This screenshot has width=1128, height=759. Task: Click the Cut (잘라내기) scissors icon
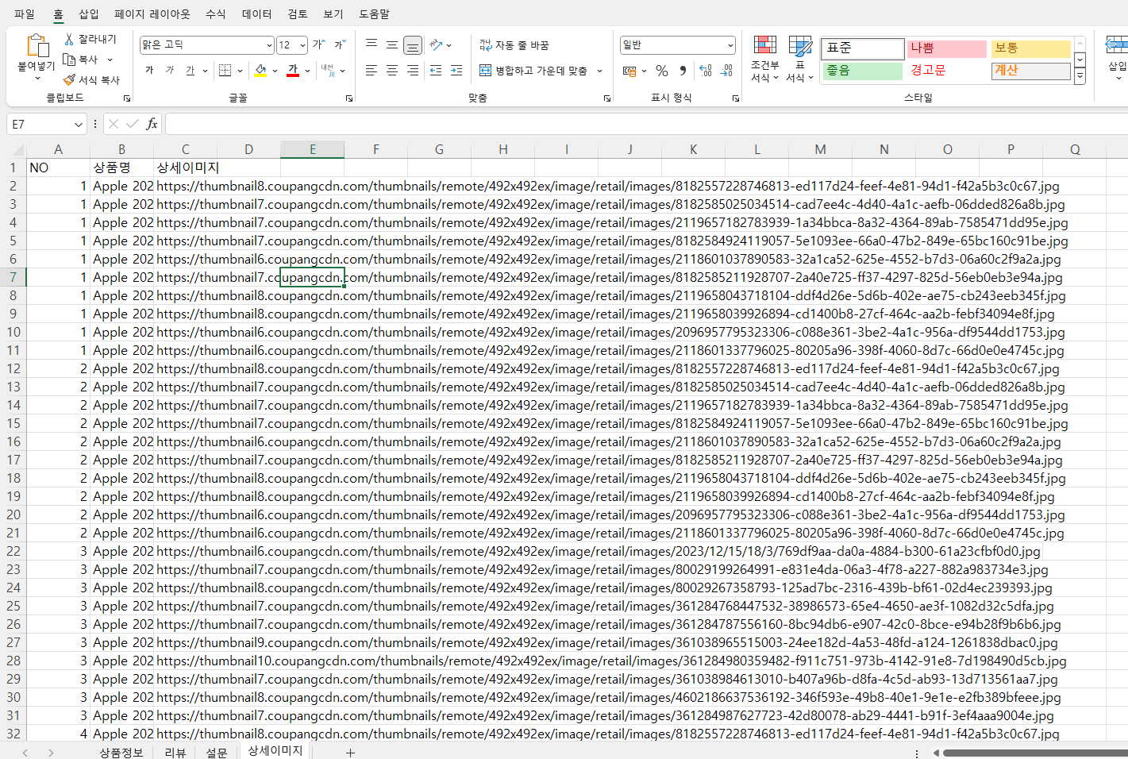pyautogui.click(x=70, y=39)
